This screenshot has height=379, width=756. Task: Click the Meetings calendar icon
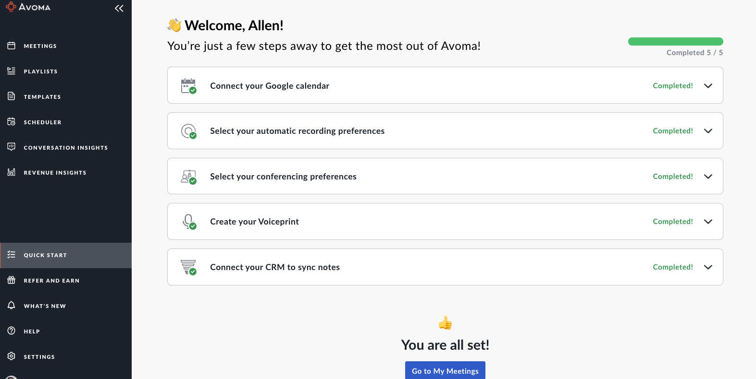[x=12, y=46]
